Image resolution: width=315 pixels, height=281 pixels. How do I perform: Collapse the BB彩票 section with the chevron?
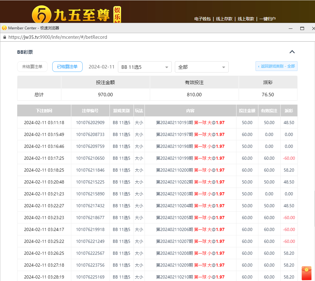(292, 52)
